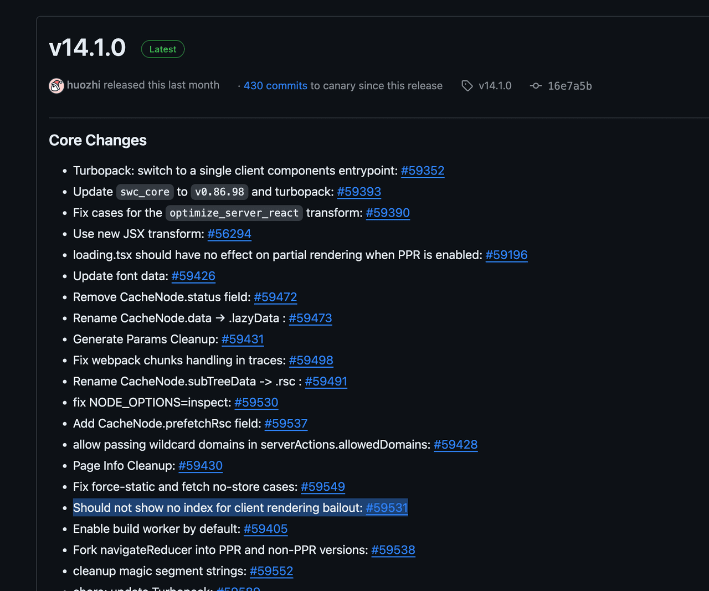
Task: Open highlighted pull request #59531
Action: coord(387,508)
